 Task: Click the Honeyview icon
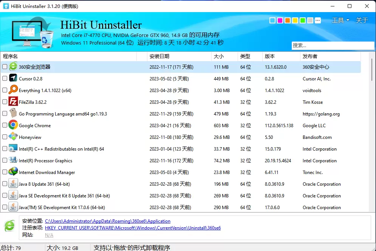click(x=13, y=137)
